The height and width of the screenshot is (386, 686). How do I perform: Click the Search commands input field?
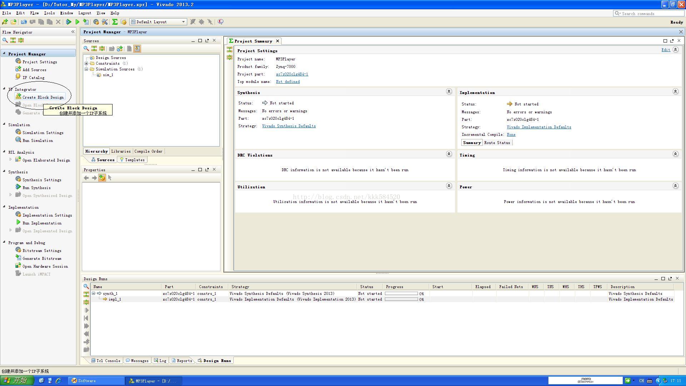[x=648, y=14]
